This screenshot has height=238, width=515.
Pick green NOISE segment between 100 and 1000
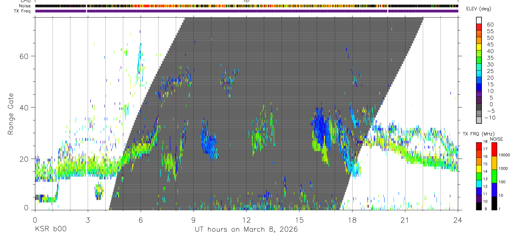click(x=494, y=176)
